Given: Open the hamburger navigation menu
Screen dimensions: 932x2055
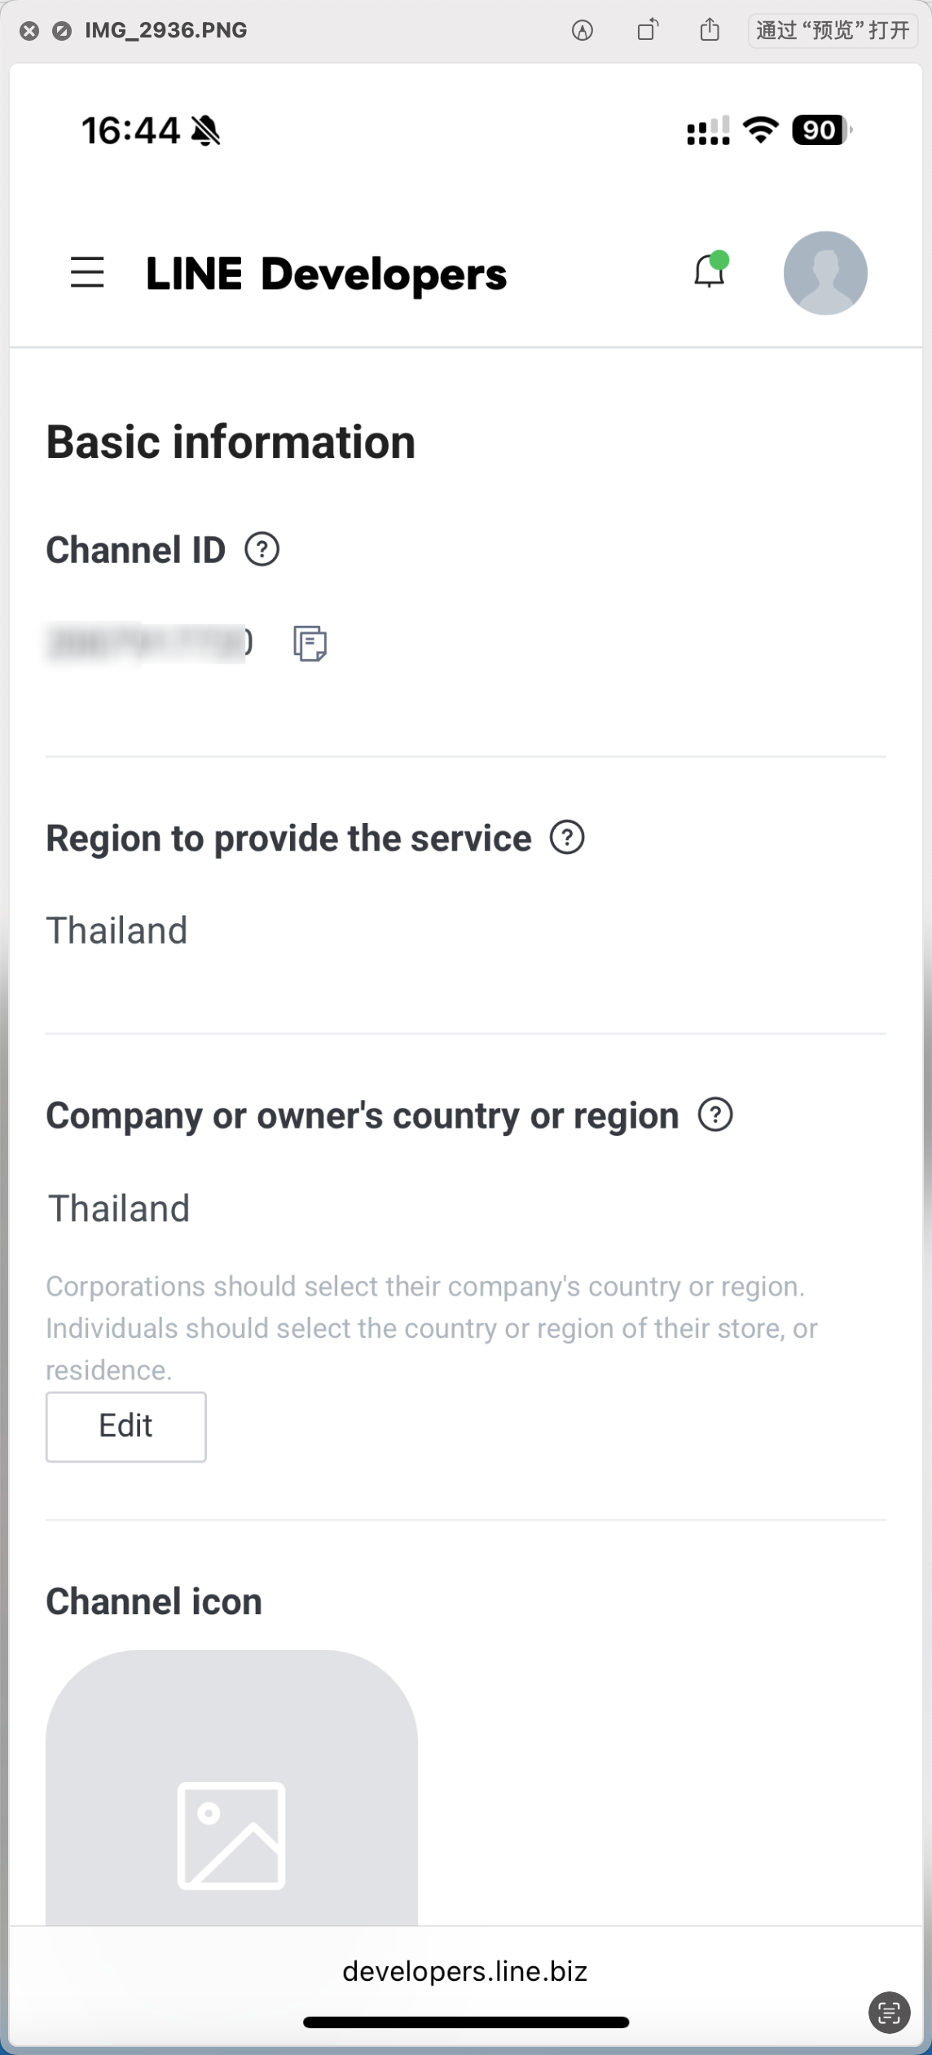Looking at the screenshot, I should click(x=87, y=272).
